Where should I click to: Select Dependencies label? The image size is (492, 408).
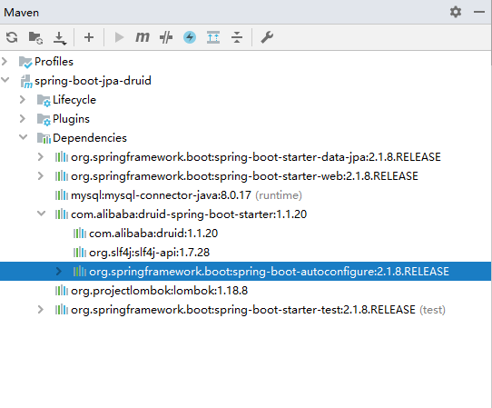90,138
